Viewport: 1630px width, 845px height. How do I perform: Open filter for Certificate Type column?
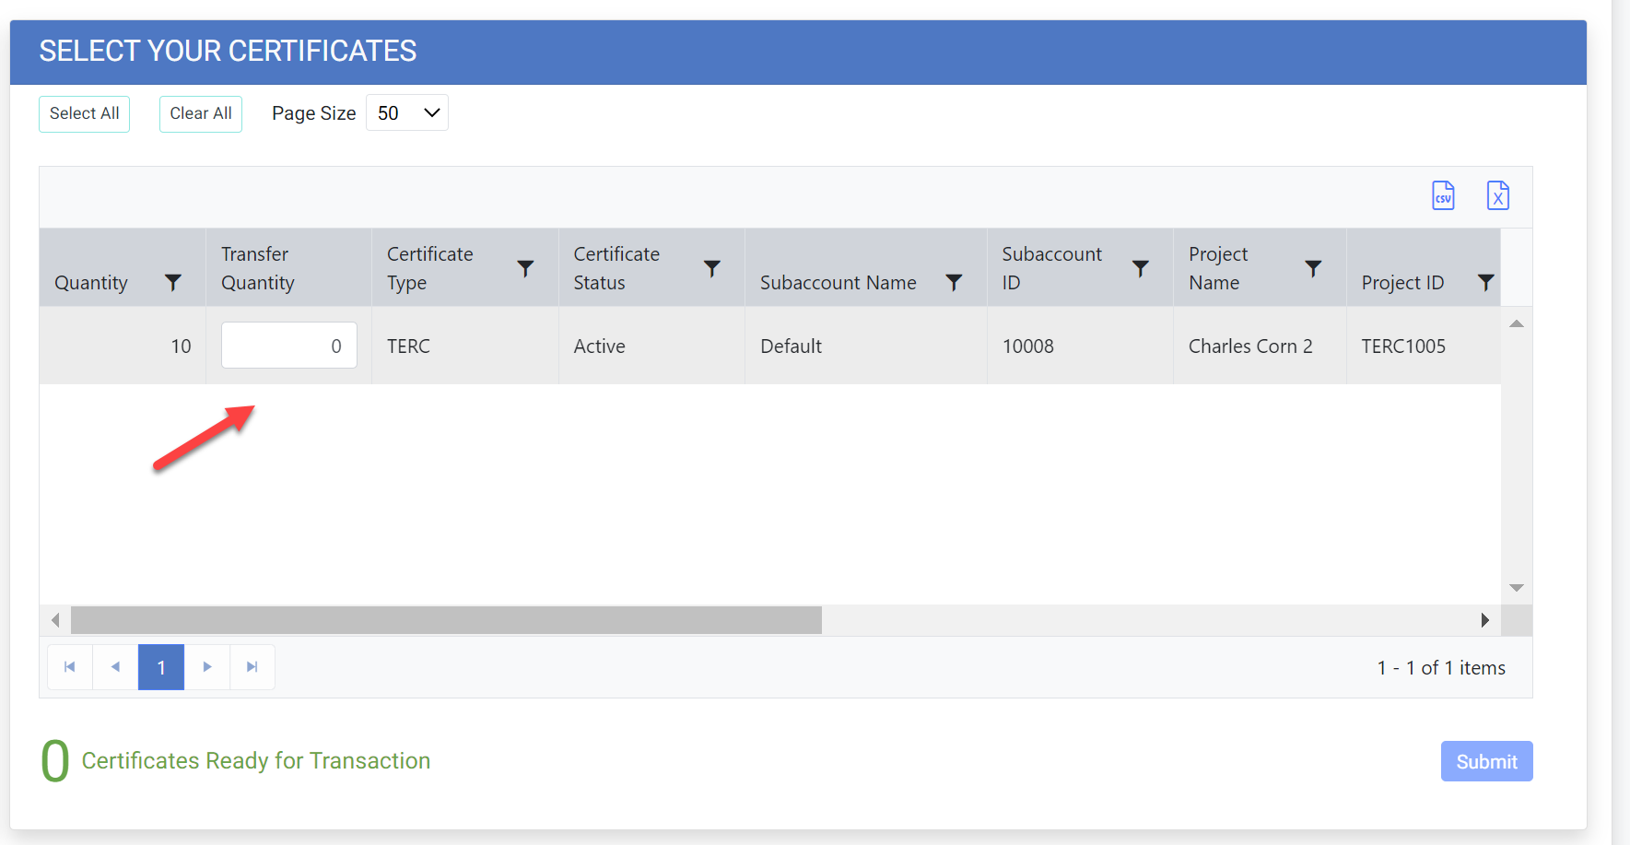tap(525, 268)
